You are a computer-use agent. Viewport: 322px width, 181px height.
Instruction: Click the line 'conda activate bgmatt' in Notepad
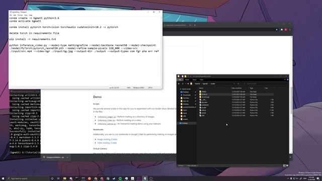point(25,21)
